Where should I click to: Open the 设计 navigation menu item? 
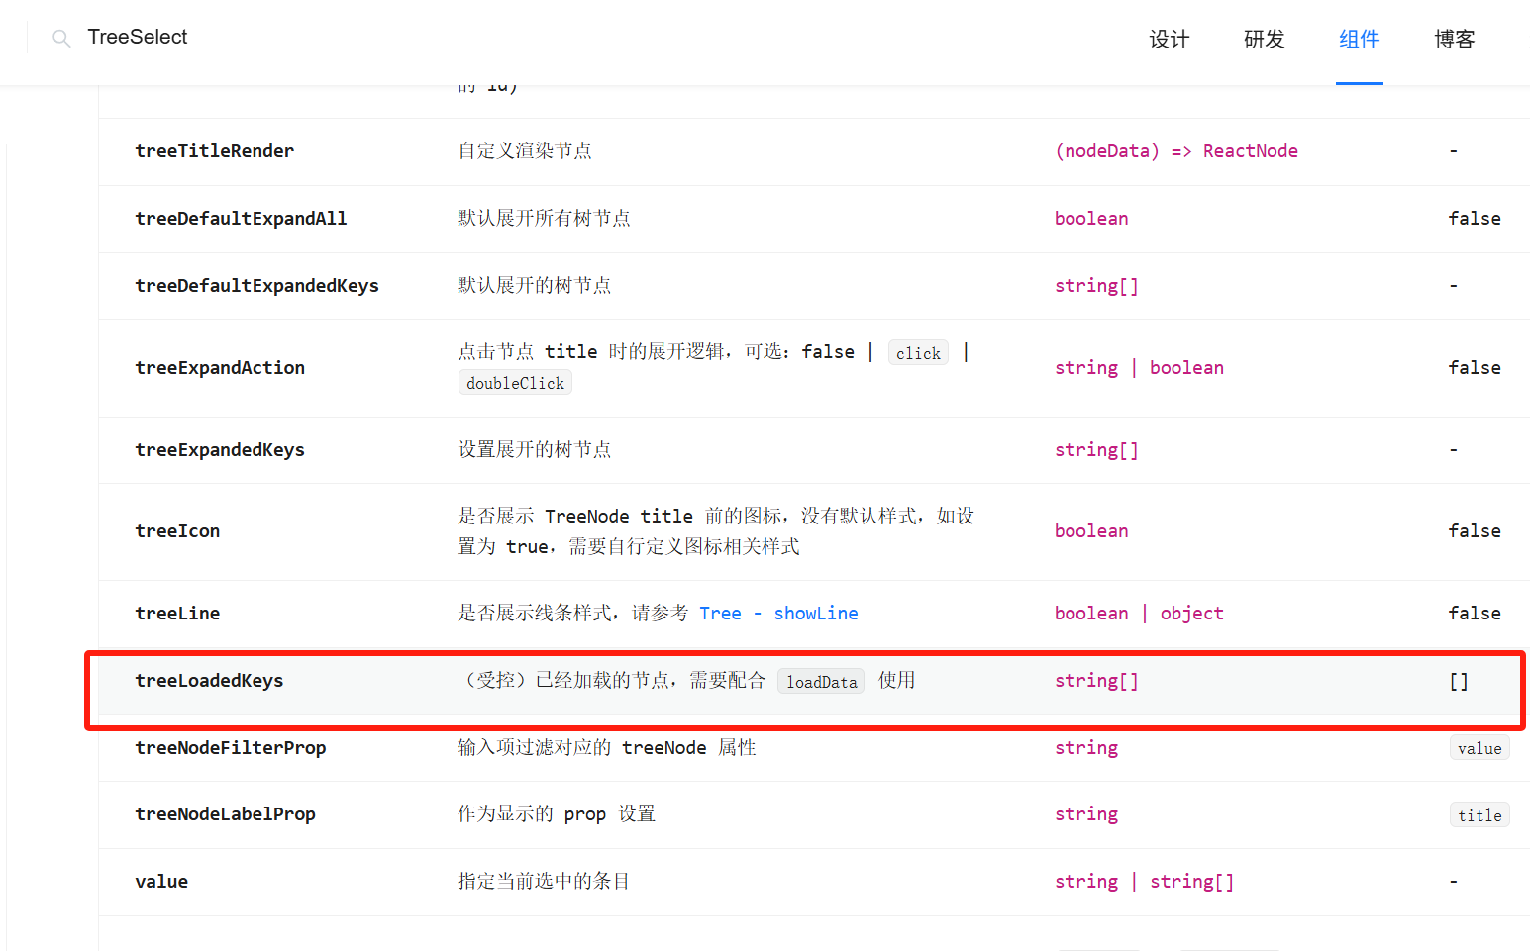click(x=1169, y=40)
